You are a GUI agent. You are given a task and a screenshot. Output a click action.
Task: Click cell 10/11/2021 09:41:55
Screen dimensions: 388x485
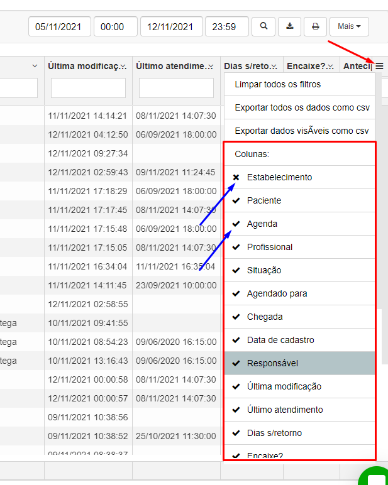point(88,324)
